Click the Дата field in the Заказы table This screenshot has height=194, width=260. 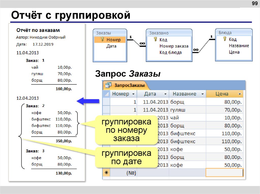(x=112, y=47)
